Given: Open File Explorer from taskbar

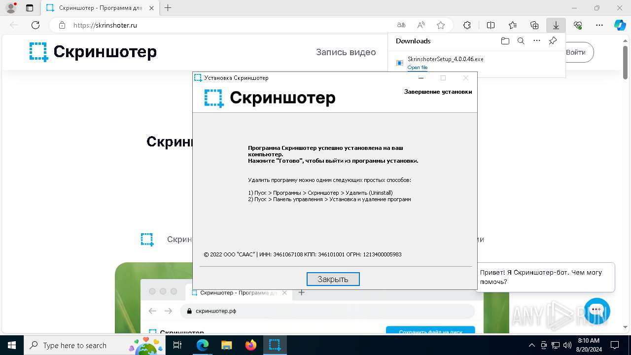Looking at the screenshot, I should click(226, 345).
